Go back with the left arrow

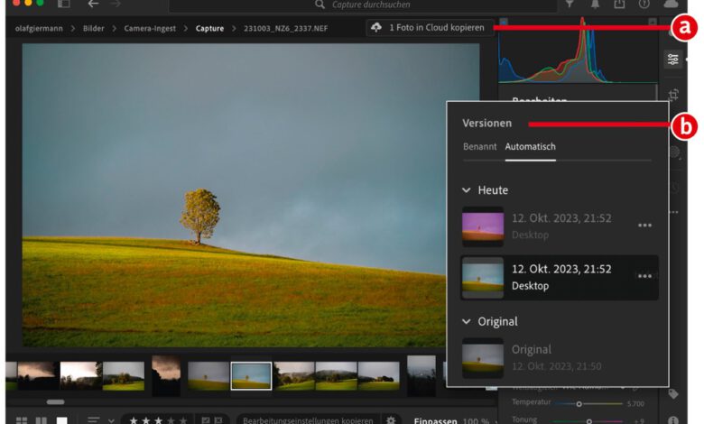(x=93, y=4)
